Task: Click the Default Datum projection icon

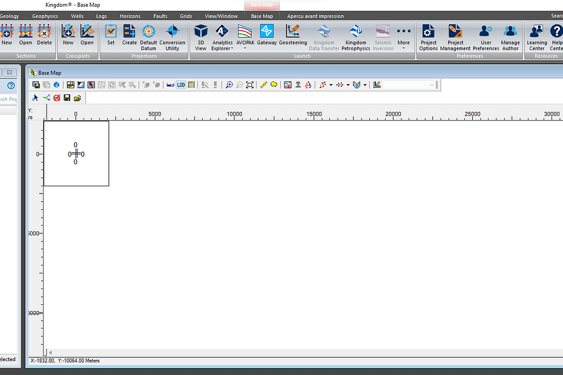Action: (148, 37)
